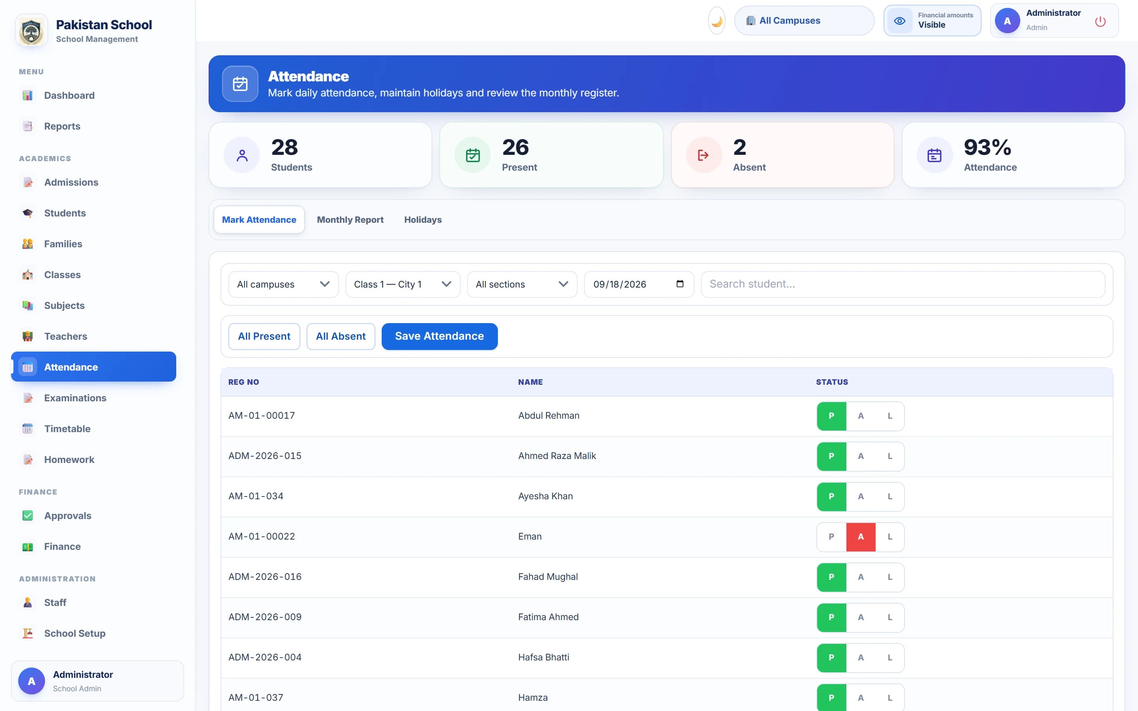Click the power logout icon
This screenshot has height=711, width=1138.
click(1100, 21)
